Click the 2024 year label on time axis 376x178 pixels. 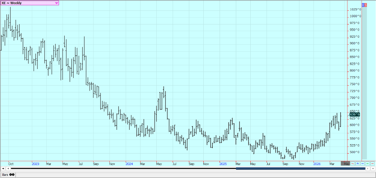[x=129, y=164]
